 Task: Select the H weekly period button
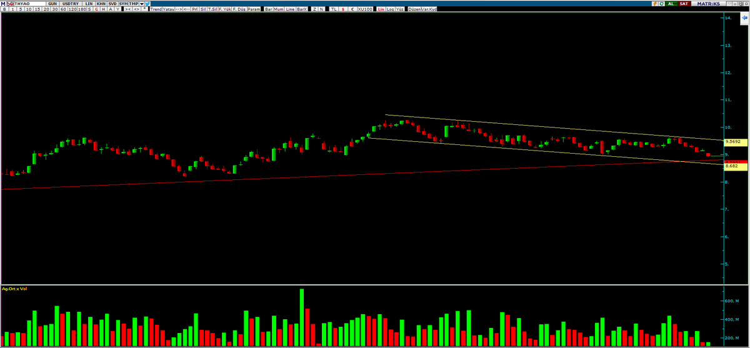click(x=103, y=9)
